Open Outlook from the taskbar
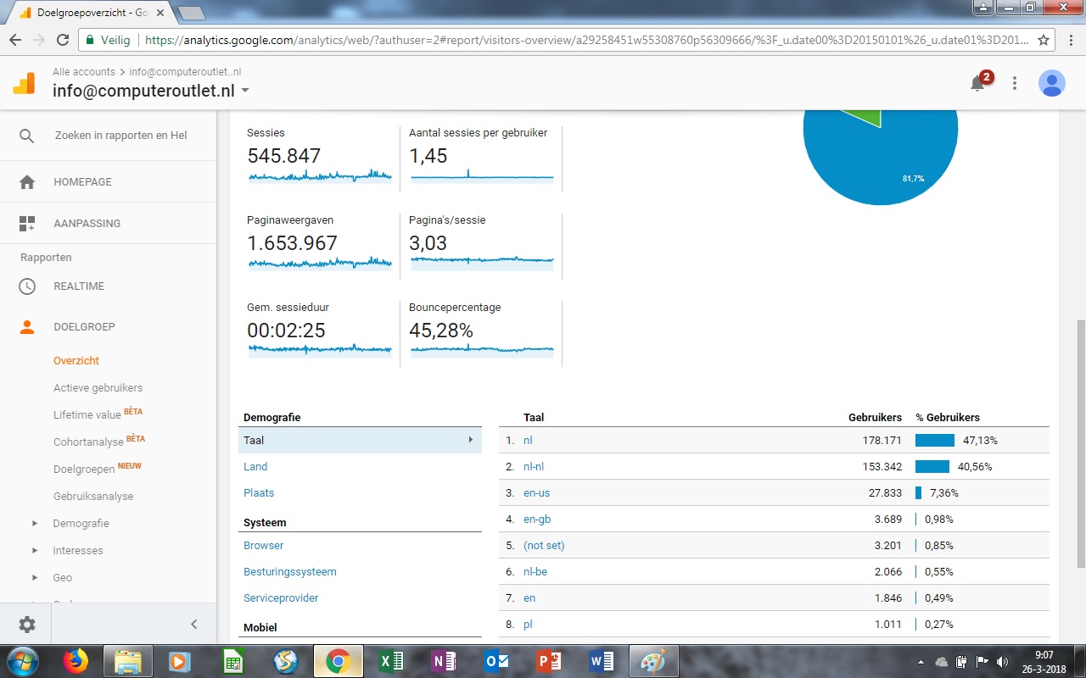Image resolution: width=1086 pixels, height=678 pixels. [x=496, y=661]
